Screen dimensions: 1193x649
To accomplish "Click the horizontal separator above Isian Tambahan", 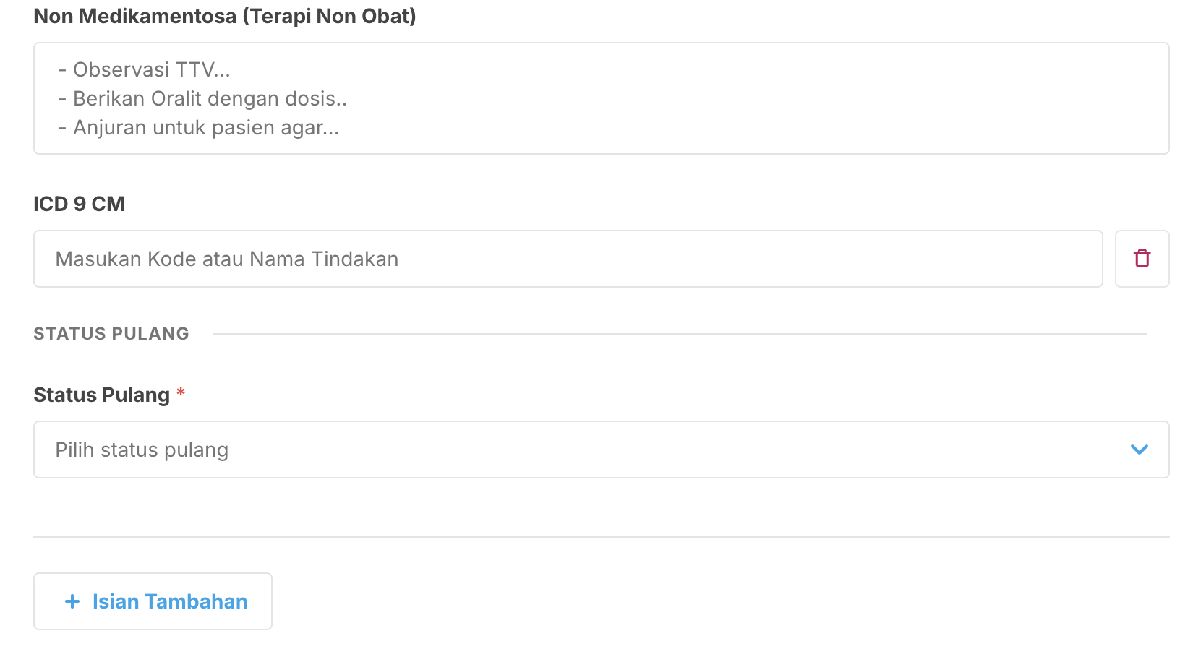I will 600,537.
